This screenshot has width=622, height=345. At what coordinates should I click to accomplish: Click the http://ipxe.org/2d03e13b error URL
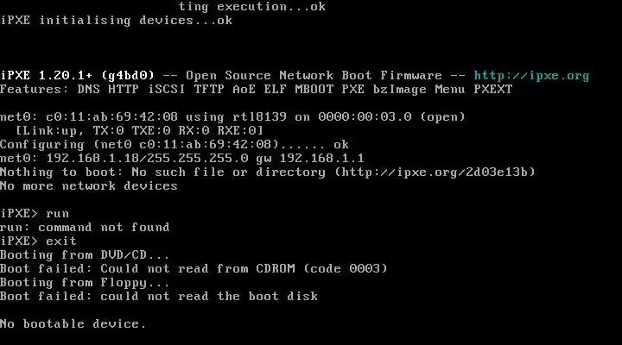[x=435, y=172]
